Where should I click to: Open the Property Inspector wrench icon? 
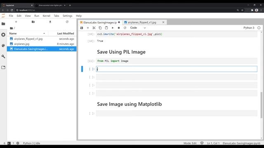click(x=3, y=56)
